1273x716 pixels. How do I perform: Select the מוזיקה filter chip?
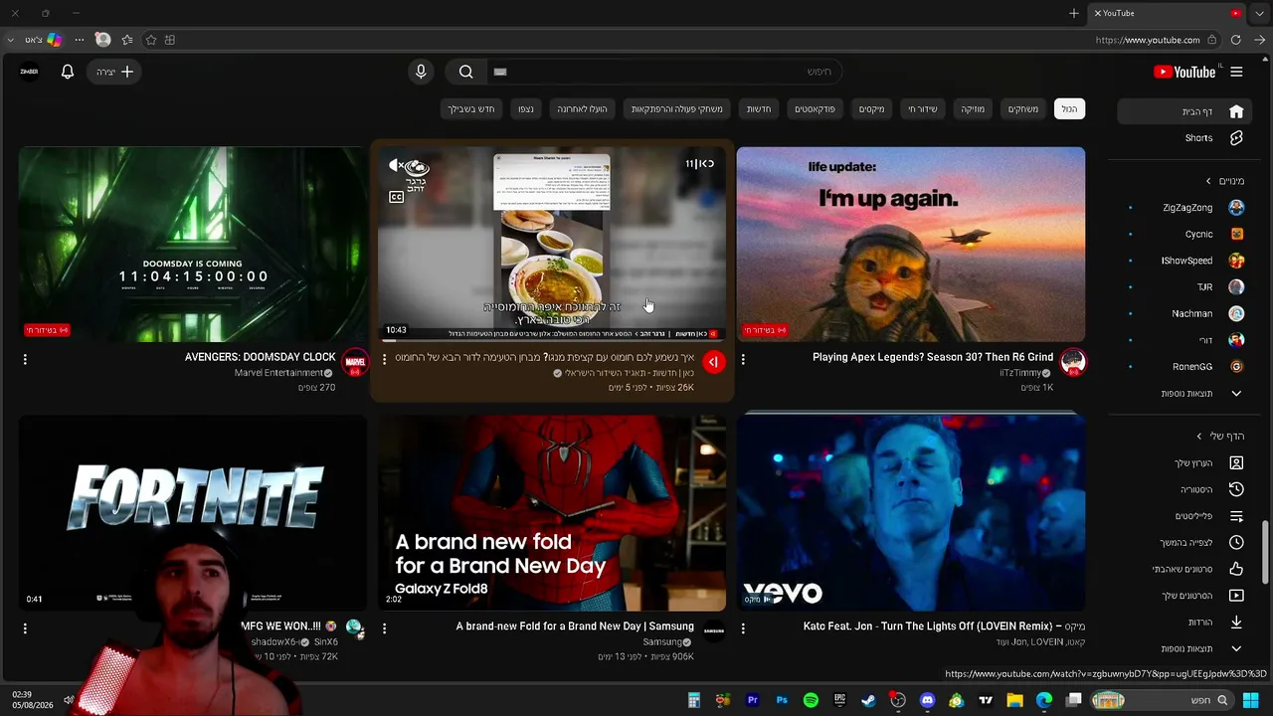(973, 109)
